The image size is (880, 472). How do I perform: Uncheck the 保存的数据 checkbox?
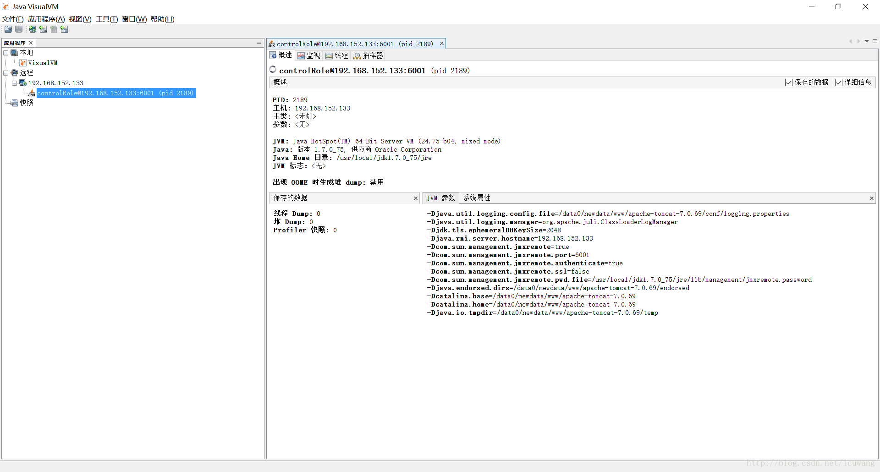789,82
